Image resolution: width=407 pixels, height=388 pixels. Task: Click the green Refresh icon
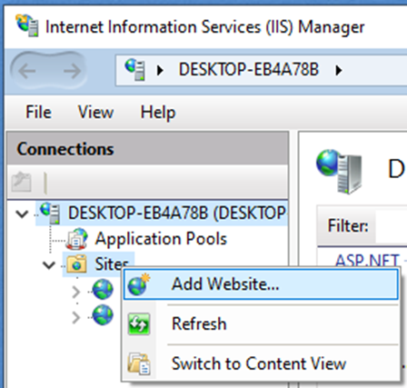139,324
